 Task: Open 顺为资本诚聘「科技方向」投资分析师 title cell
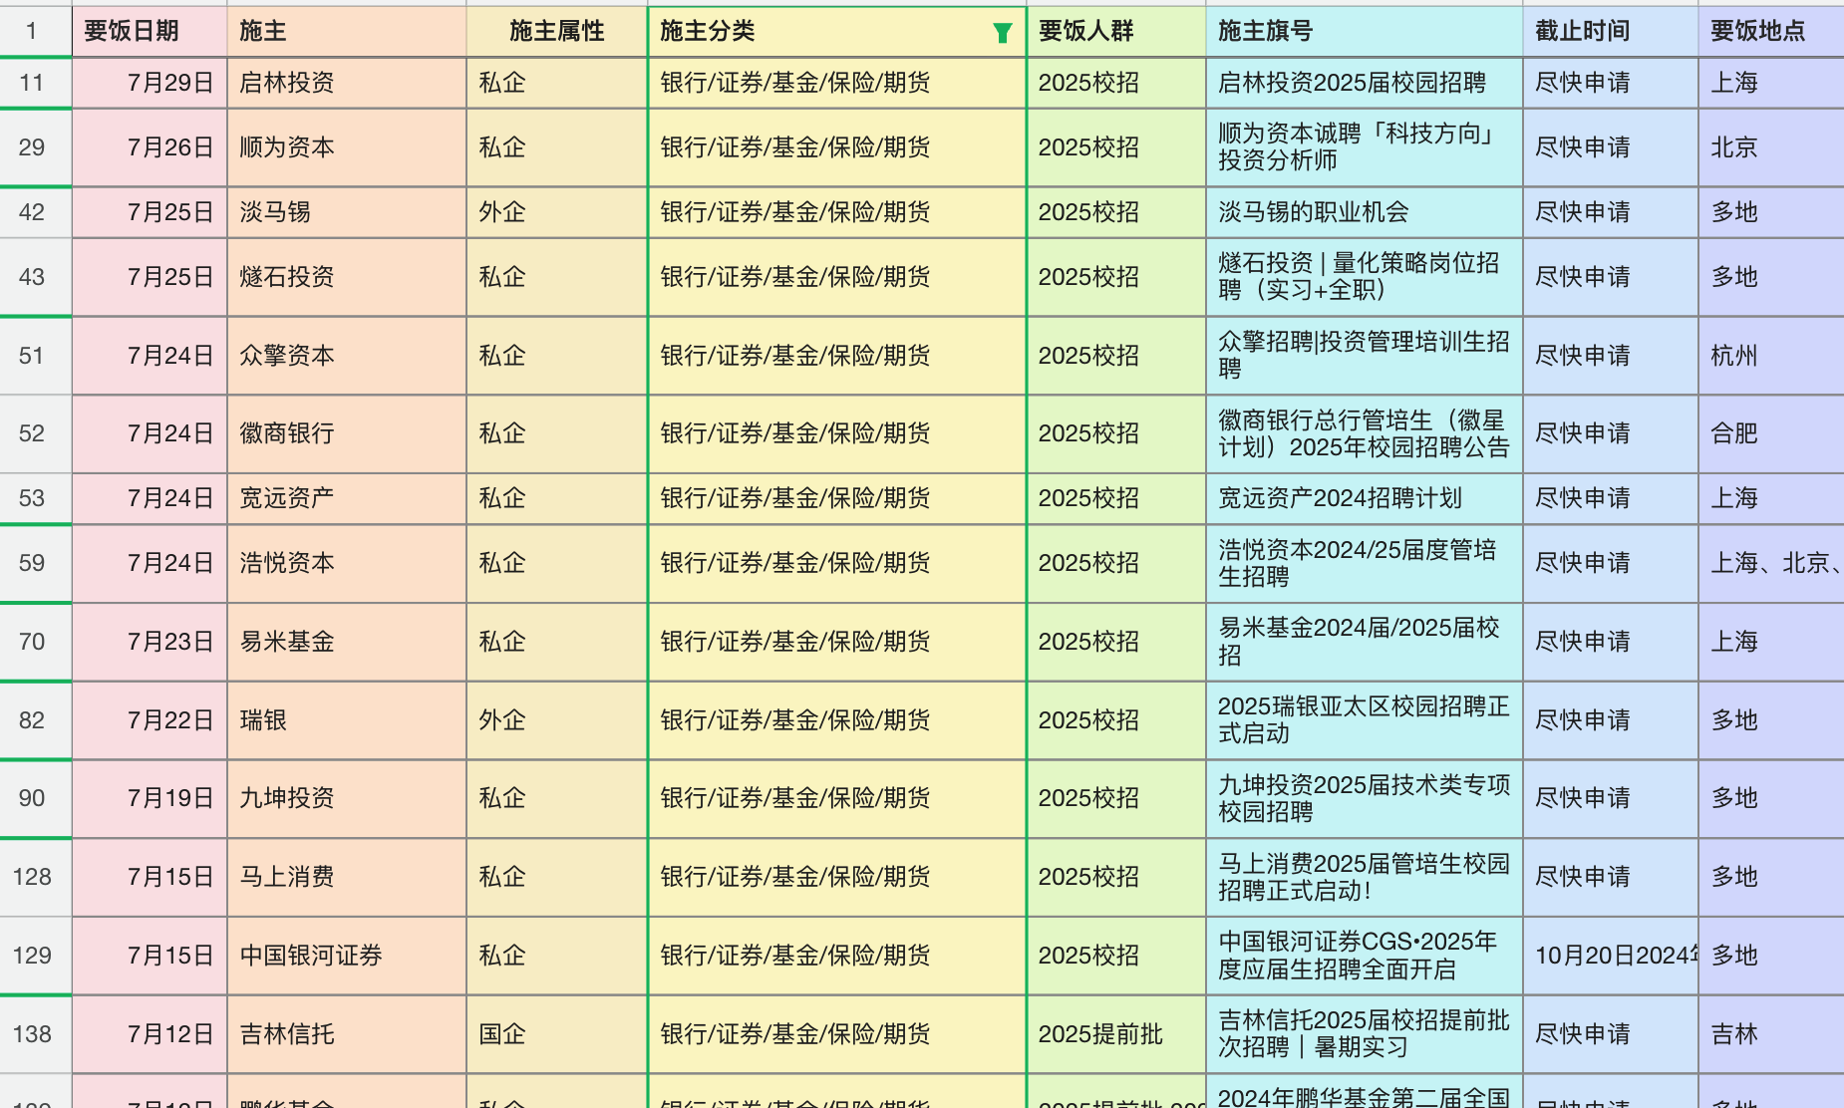tap(1363, 147)
